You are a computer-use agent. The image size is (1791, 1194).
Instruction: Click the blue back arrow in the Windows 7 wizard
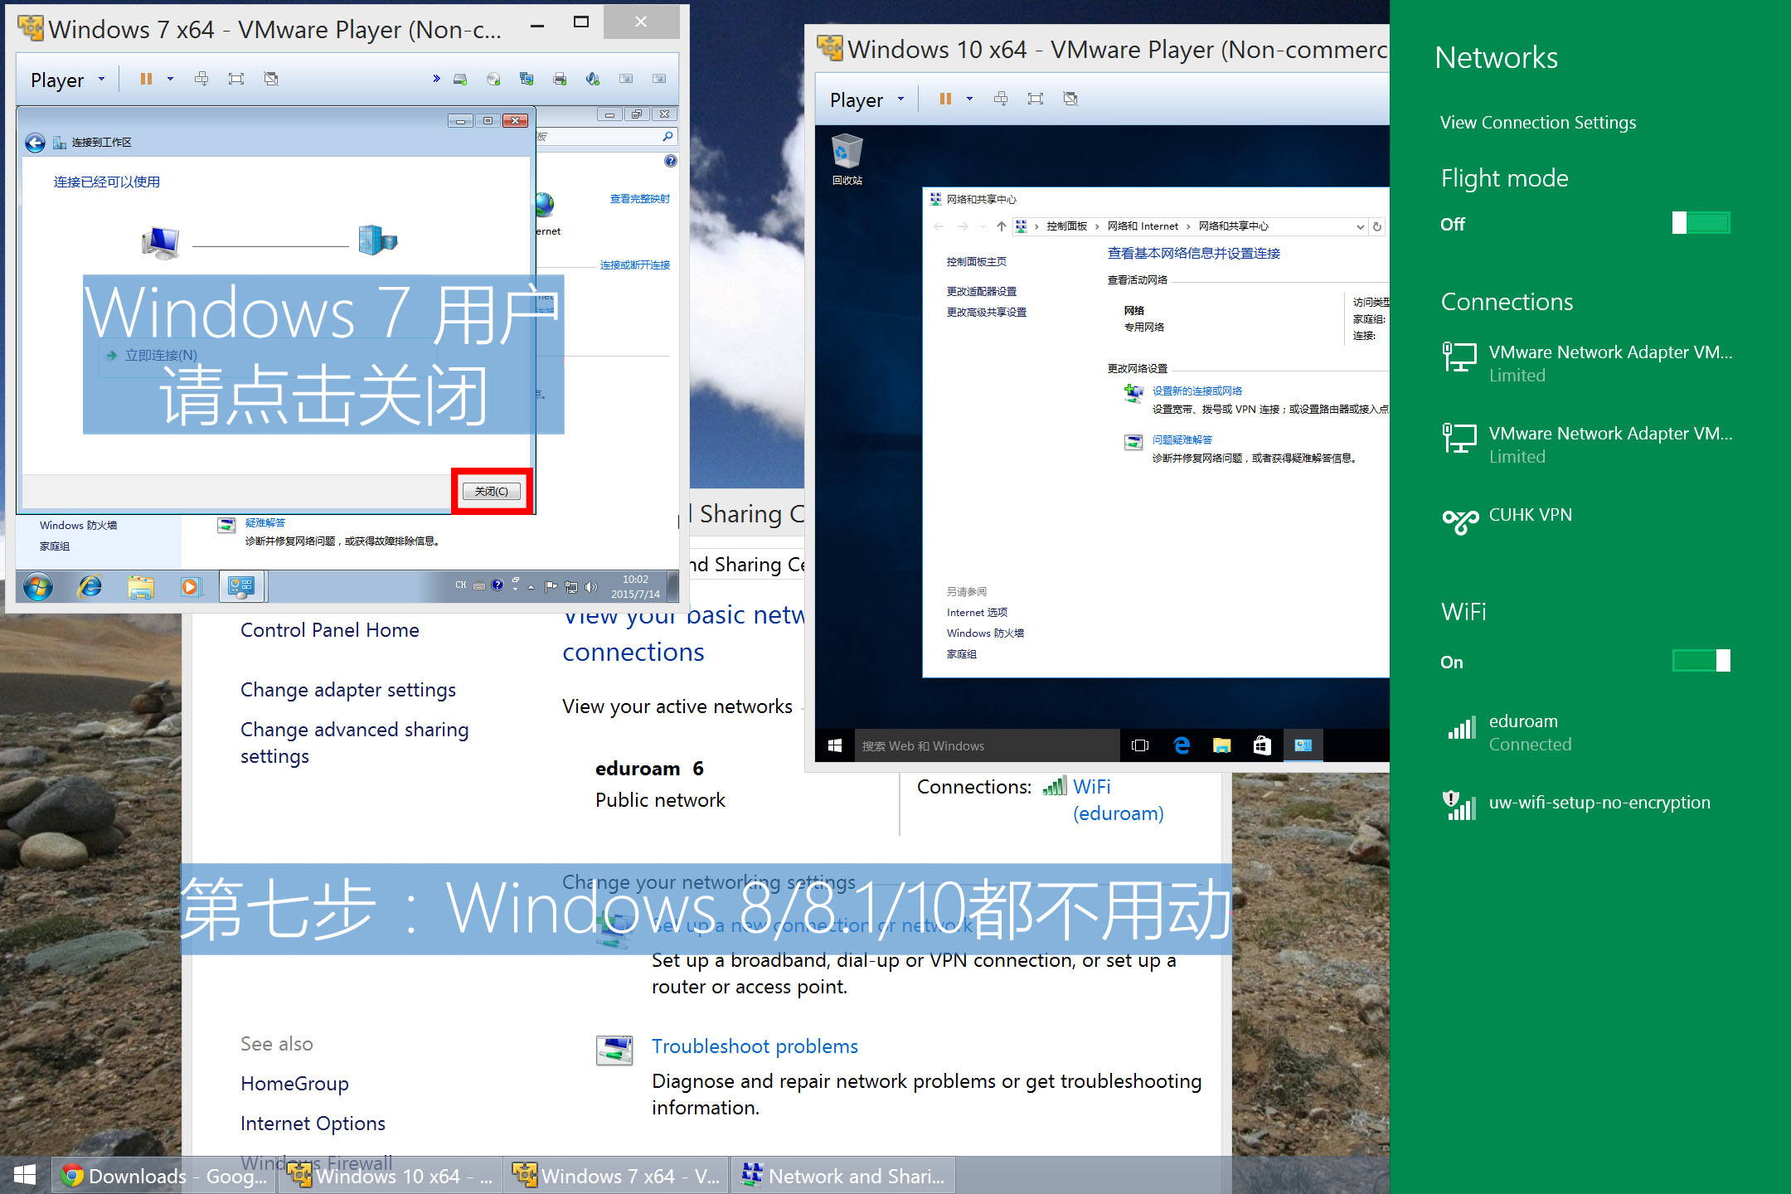[x=35, y=143]
